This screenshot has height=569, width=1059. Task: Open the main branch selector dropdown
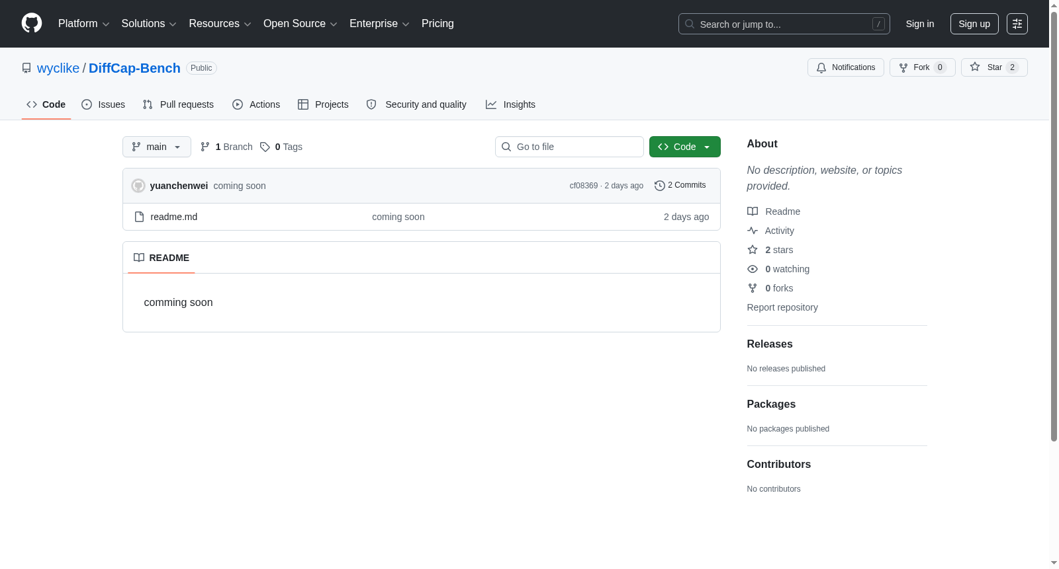(157, 147)
